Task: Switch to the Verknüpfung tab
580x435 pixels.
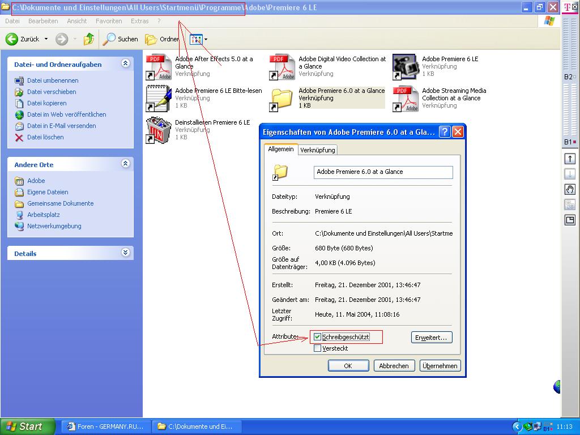Action: pyautogui.click(x=317, y=150)
